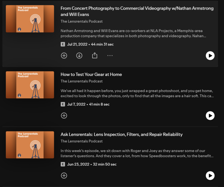Open 'From Concert Photography to Commercial Videography' title
This screenshot has width=224, height=187.
[137, 11]
